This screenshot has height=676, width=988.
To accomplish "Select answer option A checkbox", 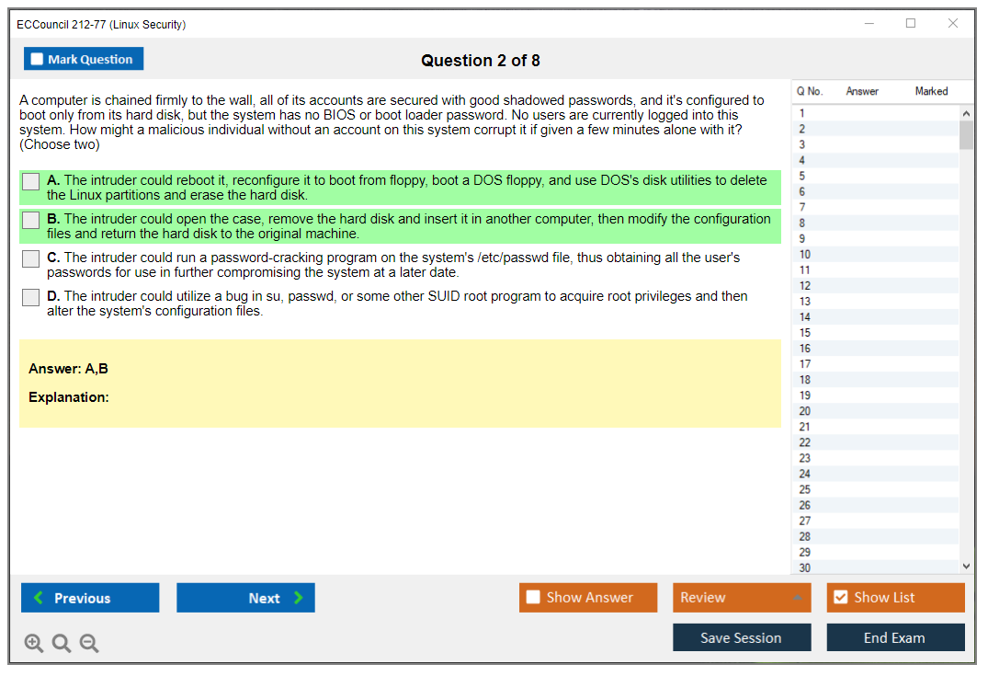I will (31, 182).
